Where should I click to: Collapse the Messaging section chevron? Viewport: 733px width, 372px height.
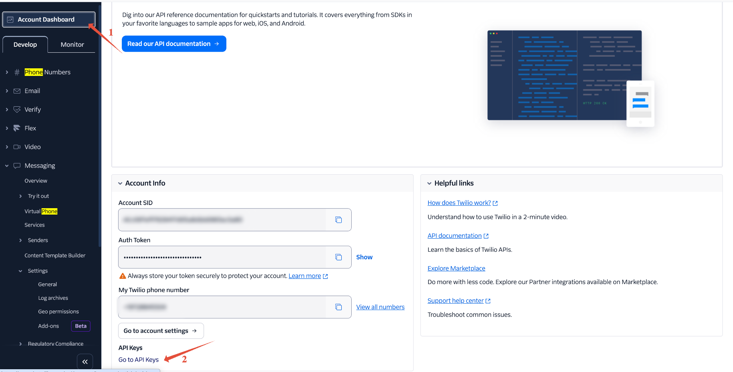pyautogui.click(x=7, y=166)
